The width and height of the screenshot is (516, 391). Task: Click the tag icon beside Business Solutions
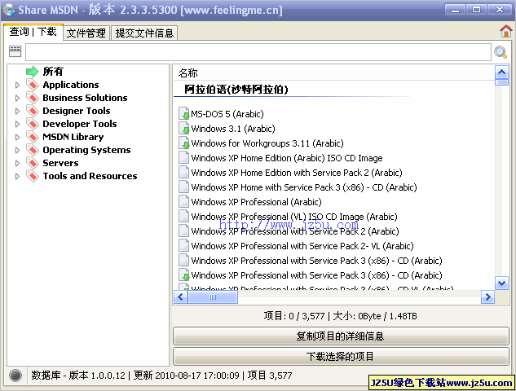(x=33, y=98)
